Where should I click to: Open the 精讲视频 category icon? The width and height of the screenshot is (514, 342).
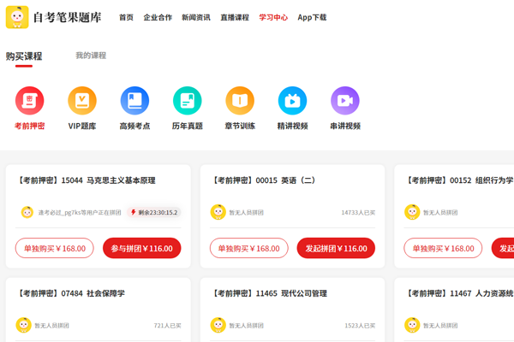pyautogui.click(x=292, y=101)
